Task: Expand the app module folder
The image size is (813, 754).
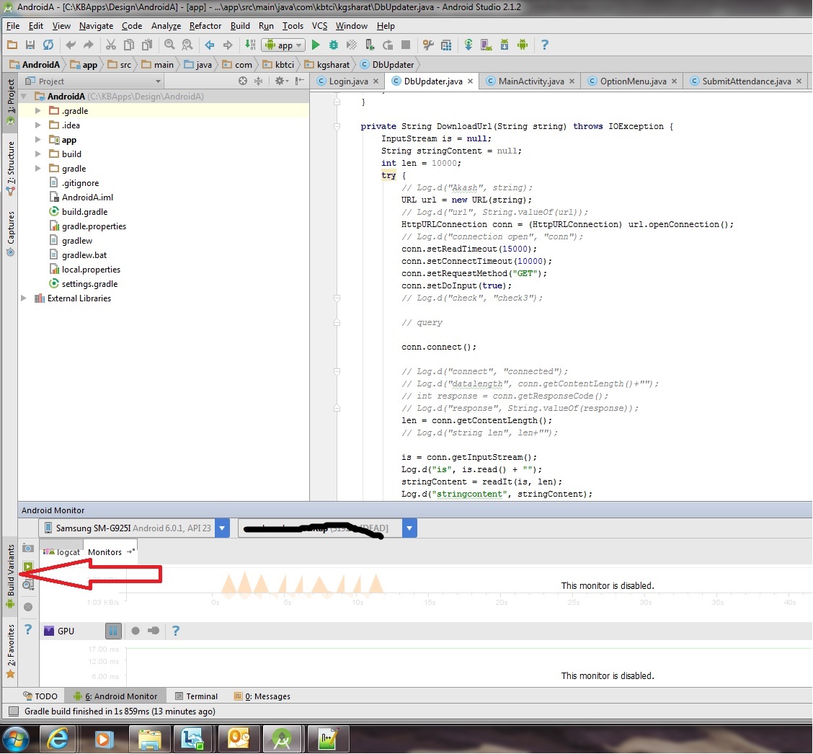Action: coord(38,140)
